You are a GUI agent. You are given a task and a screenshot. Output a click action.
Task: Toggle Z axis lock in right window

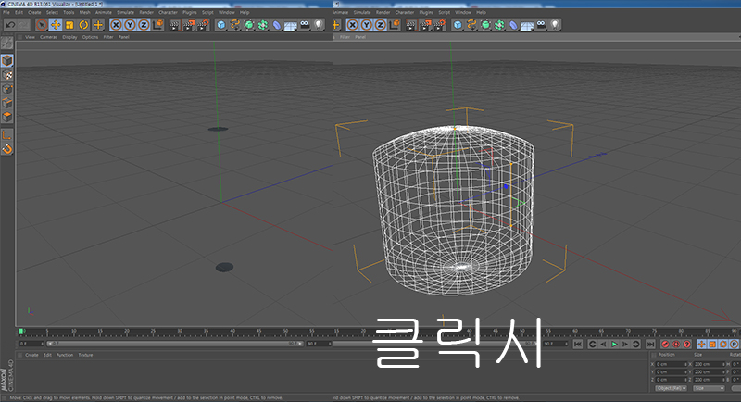[x=381, y=25]
